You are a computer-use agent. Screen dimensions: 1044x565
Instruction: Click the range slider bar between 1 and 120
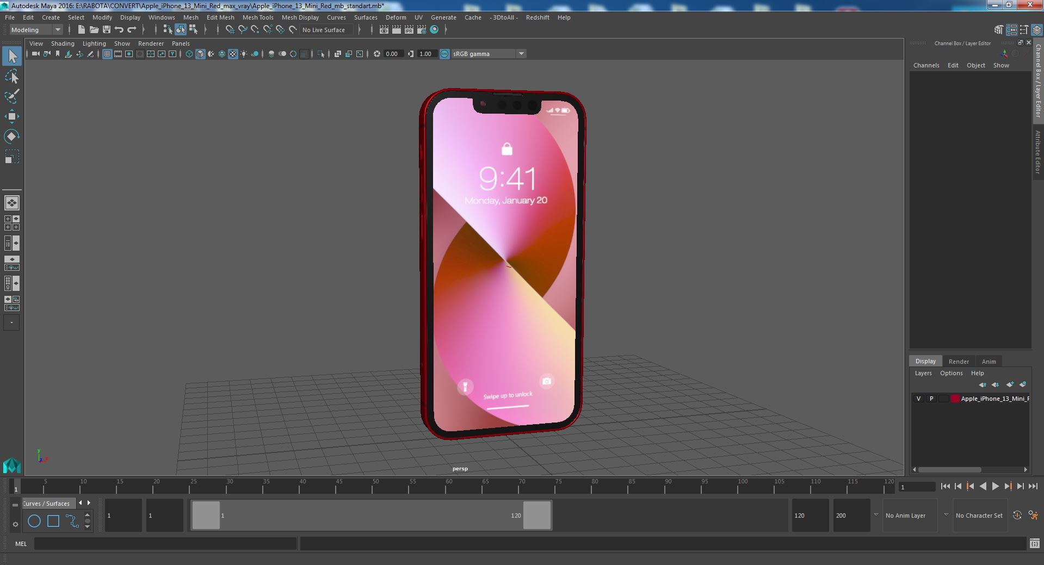[371, 516]
